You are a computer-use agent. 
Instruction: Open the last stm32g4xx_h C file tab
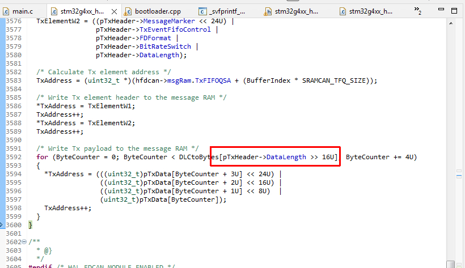pyautogui.click(x=366, y=11)
